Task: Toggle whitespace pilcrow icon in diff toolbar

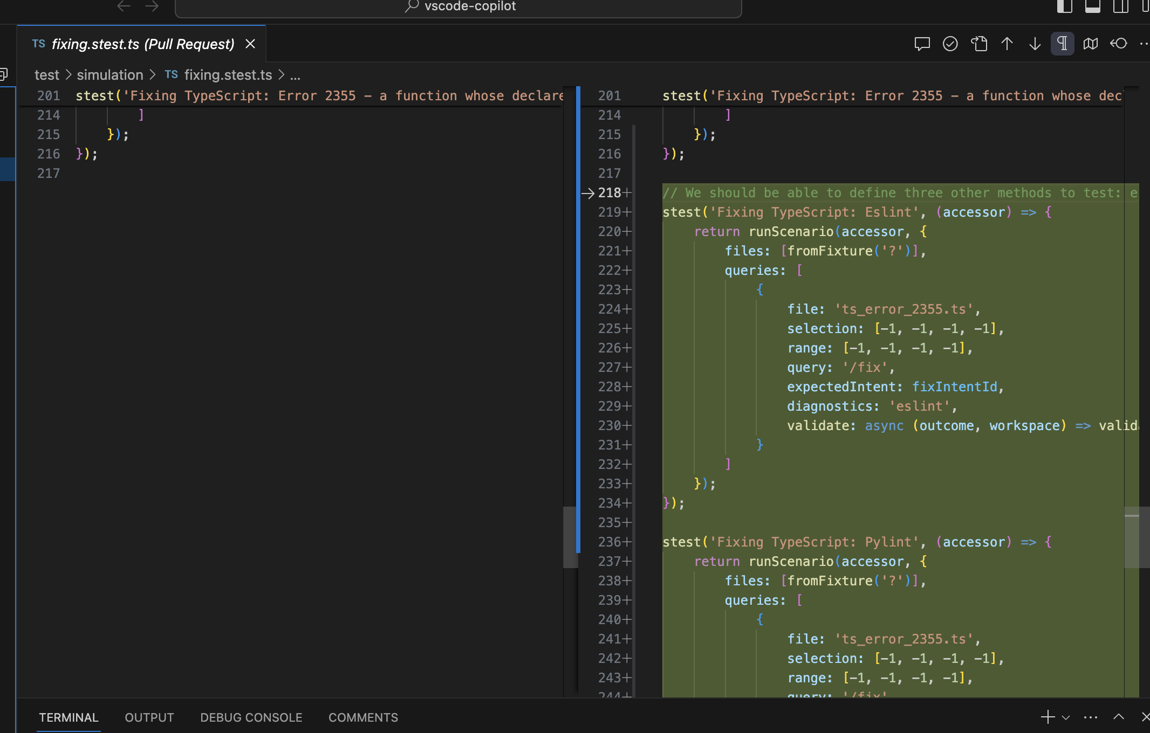Action: click(x=1062, y=44)
